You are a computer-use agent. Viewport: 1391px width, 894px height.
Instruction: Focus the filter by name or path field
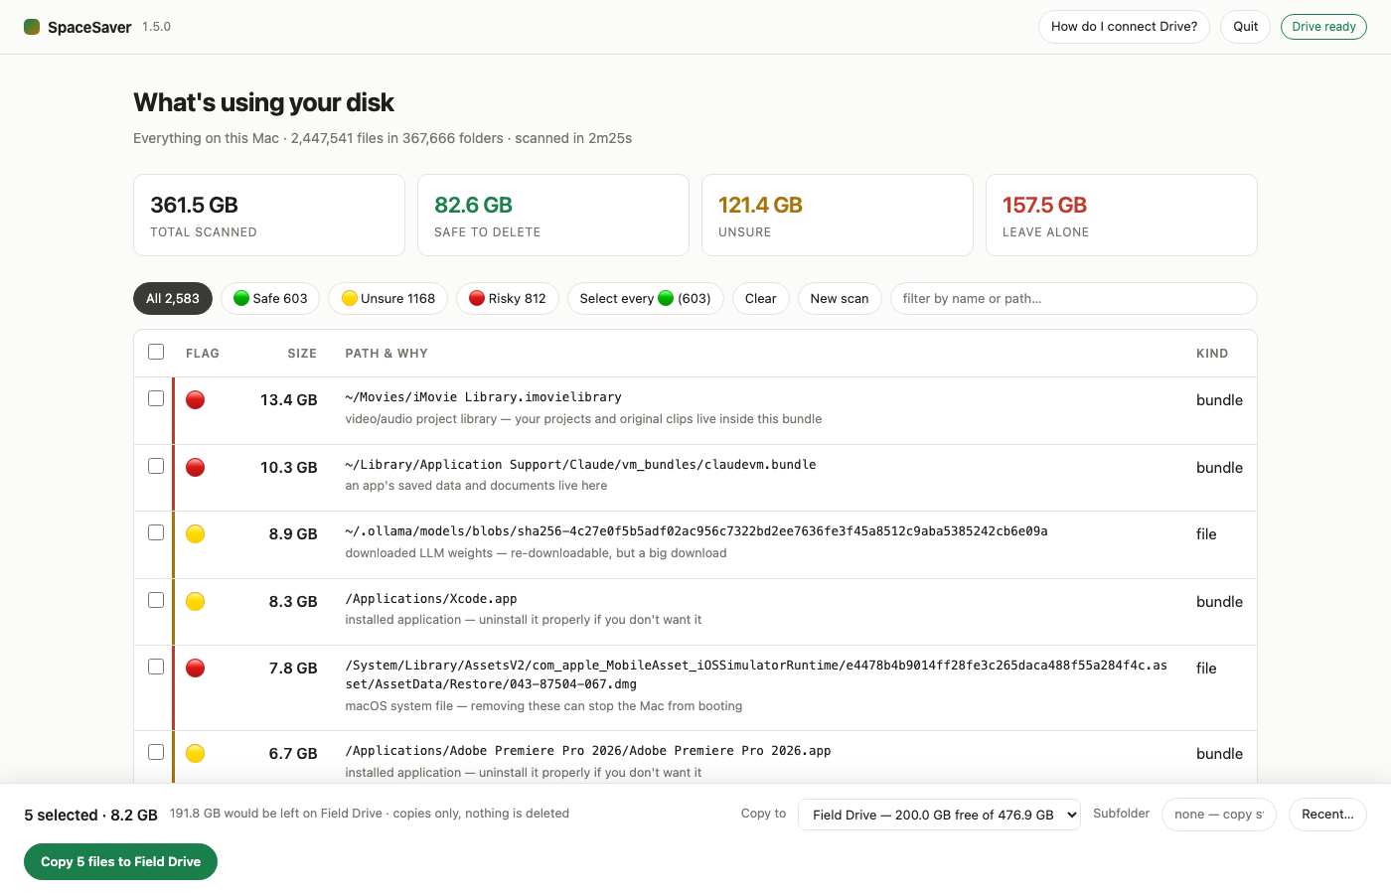pyautogui.click(x=1074, y=299)
